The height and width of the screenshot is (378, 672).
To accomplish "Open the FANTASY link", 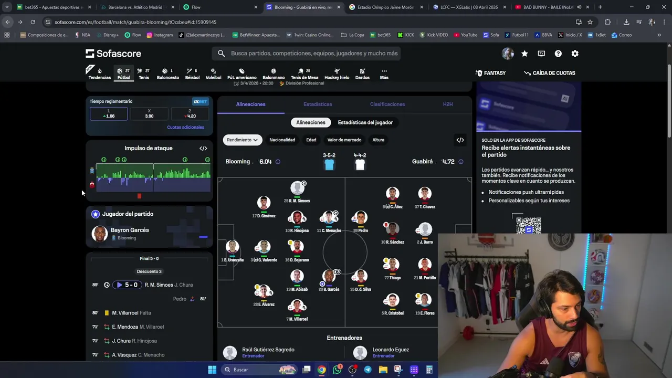I will click(x=490, y=73).
